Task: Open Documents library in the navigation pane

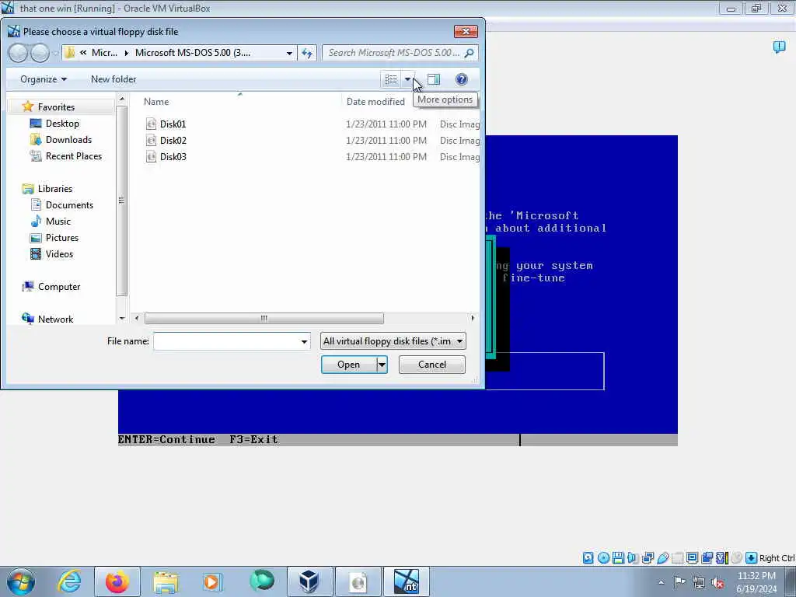Action: [69, 204]
